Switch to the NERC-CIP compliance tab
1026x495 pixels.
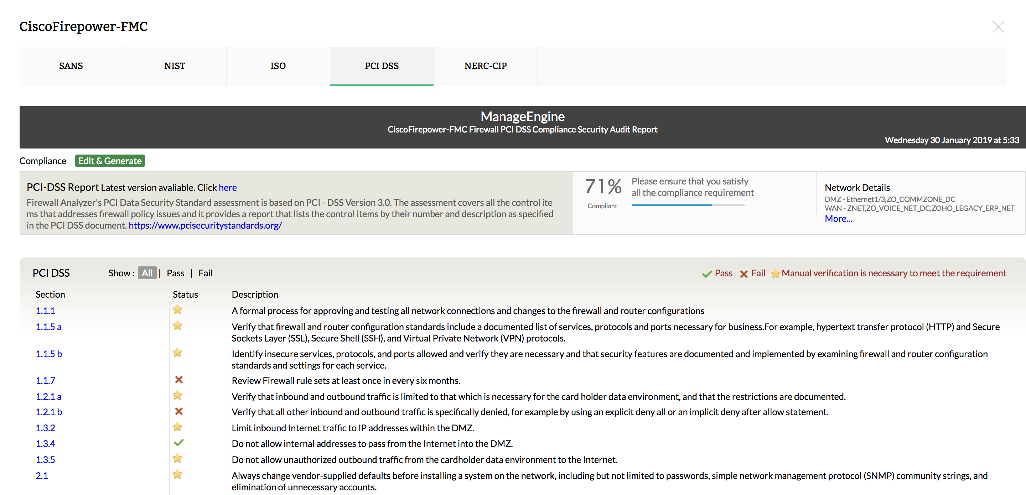tap(484, 66)
